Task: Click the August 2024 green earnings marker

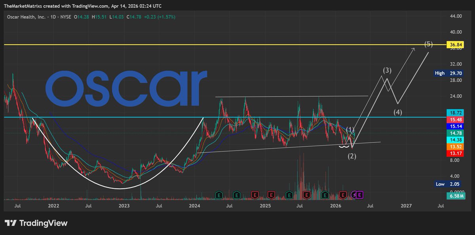Action: [236, 195]
